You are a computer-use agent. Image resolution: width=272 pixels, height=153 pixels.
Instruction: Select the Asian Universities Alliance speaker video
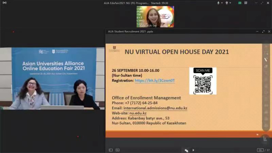click(x=52, y=78)
